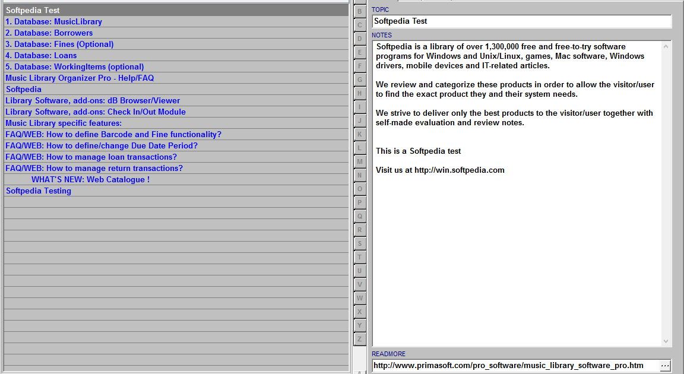684x374 pixels.
Task: Open topic 5. Database: WorkingItems (optional)
Action: pos(176,66)
